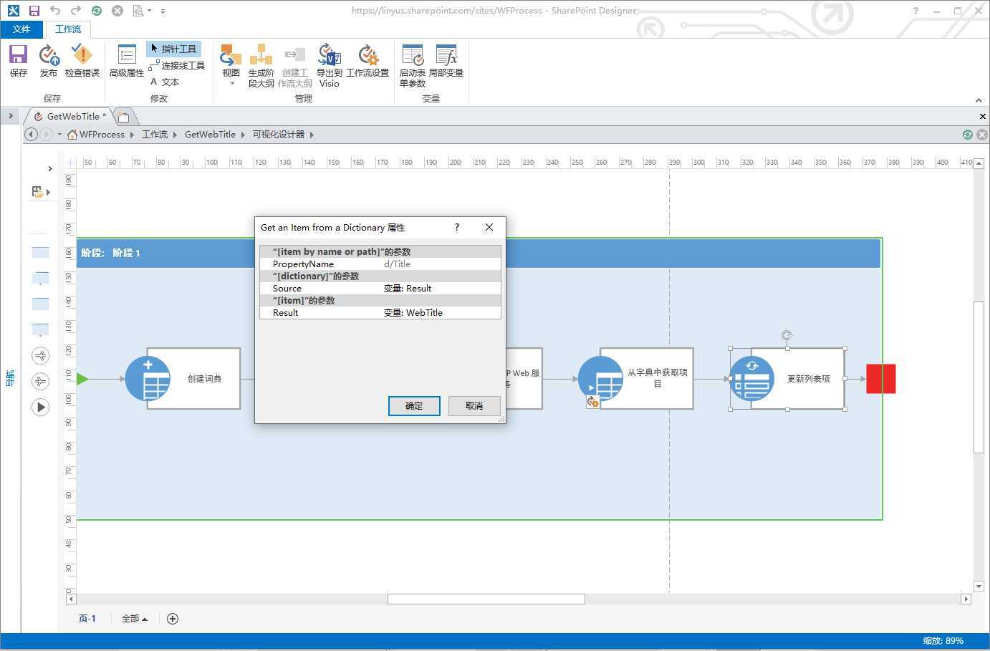This screenshot has width=990, height=651.
Task: Select the second merge shape in stencil
Action: pyautogui.click(x=41, y=381)
